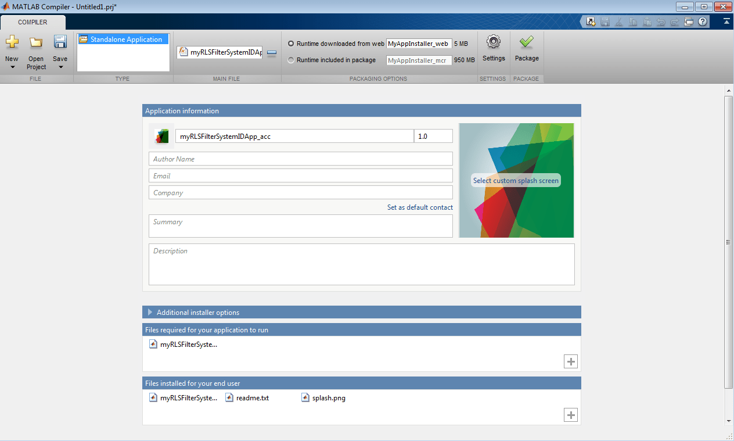
Task: Click the Save floppy disk icon
Action: coord(60,42)
